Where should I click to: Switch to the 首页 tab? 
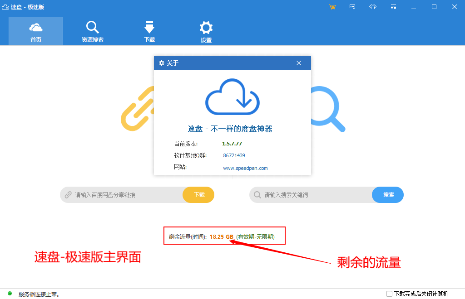[36, 31]
